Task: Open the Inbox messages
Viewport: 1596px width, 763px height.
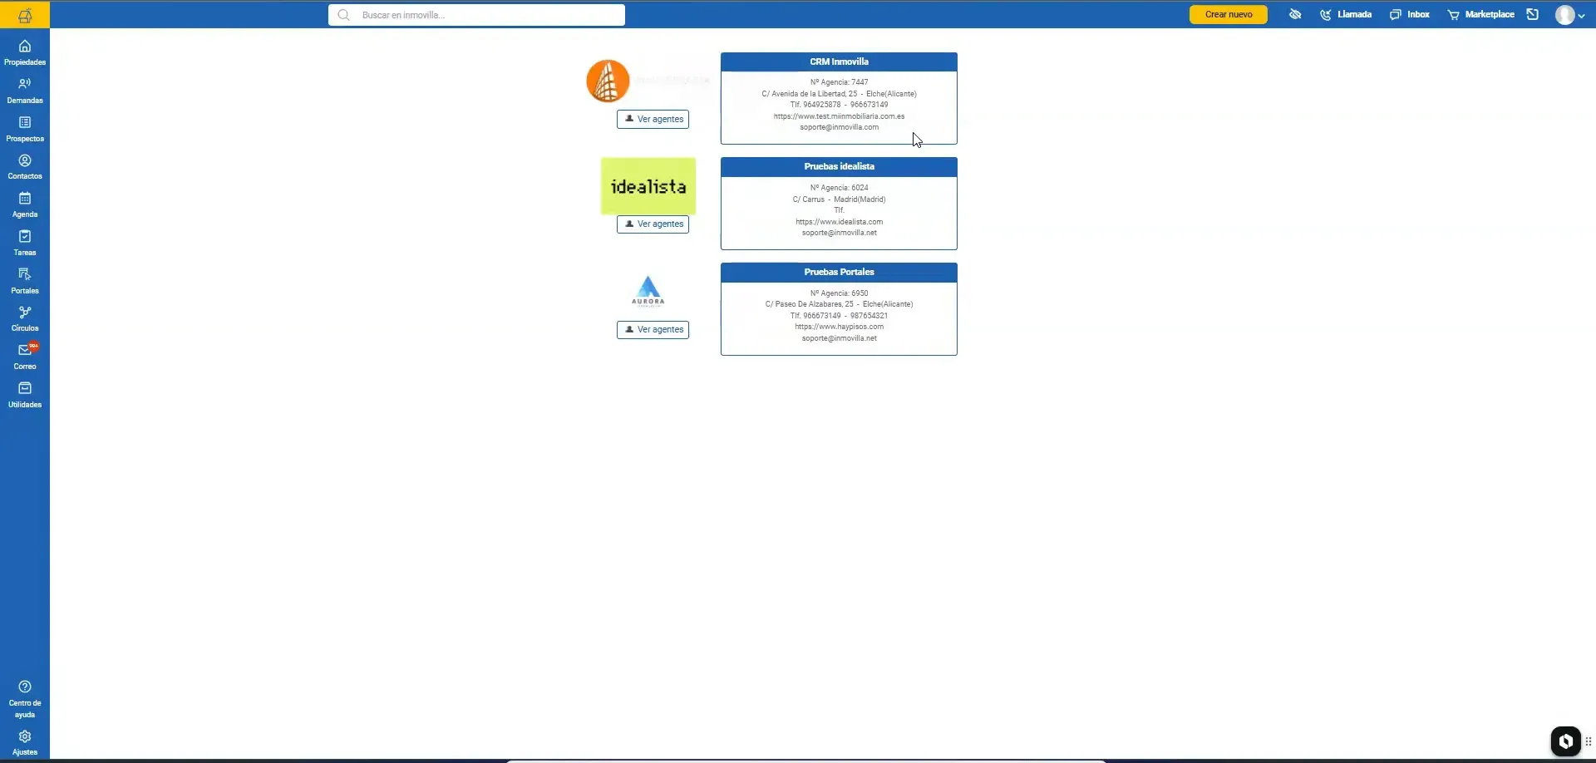Action: 1410,14
